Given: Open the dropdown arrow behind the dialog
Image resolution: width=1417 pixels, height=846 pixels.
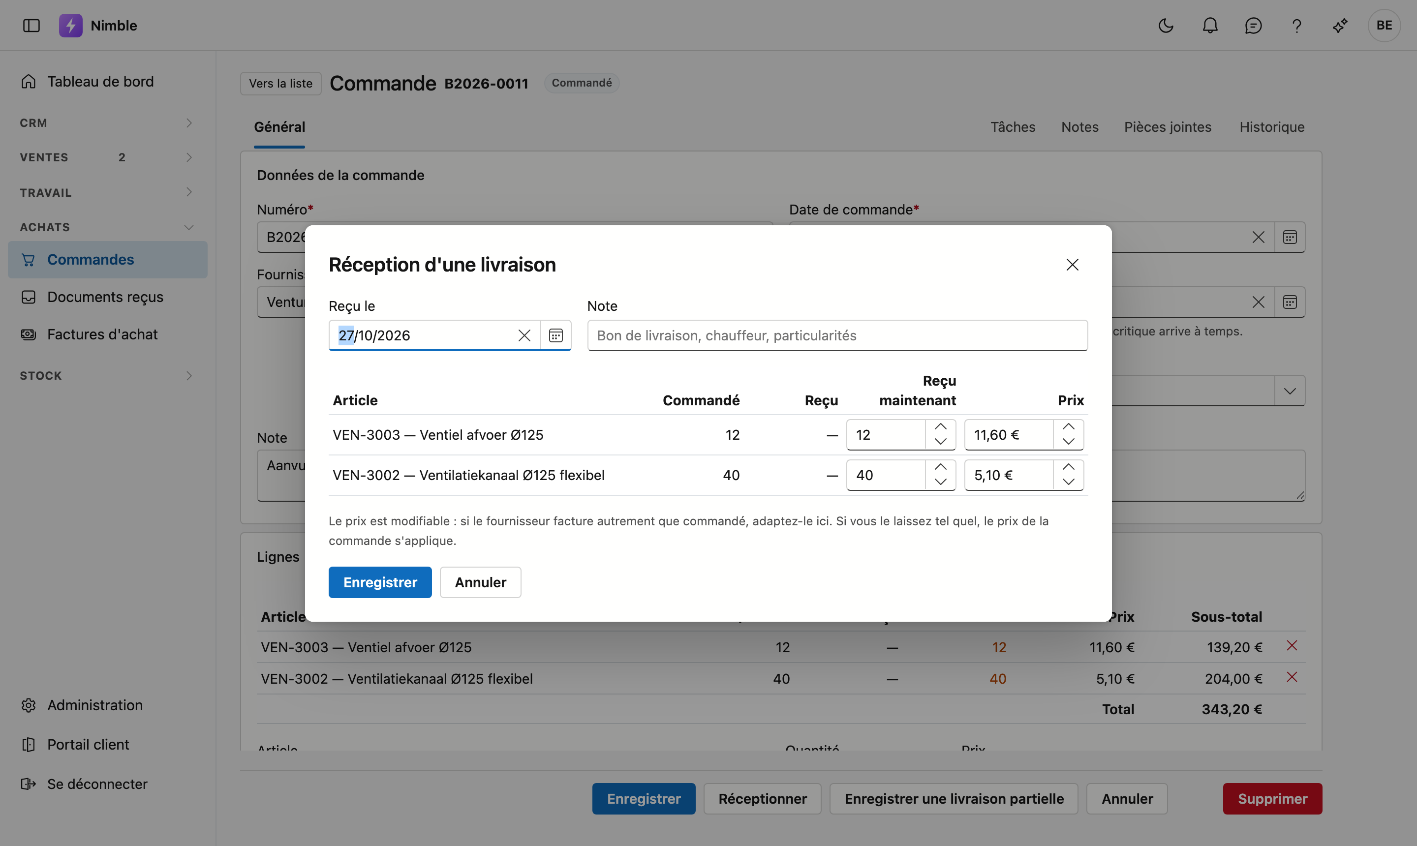Looking at the screenshot, I should click(x=1290, y=391).
